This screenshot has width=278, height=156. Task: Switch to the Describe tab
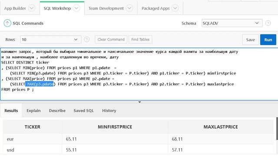click(x=57, y=110)
